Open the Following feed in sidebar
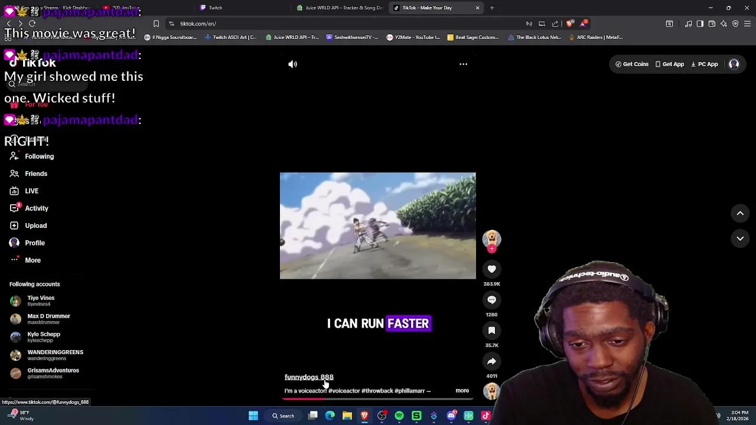The image size is (756, 425). tap(32, 156)
